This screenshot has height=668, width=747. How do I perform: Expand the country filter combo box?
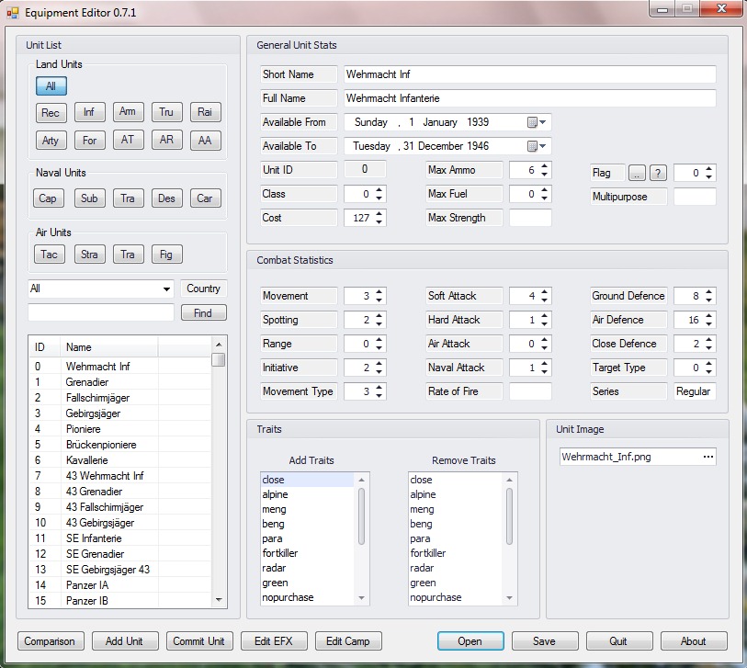click(x=166, y=289)
